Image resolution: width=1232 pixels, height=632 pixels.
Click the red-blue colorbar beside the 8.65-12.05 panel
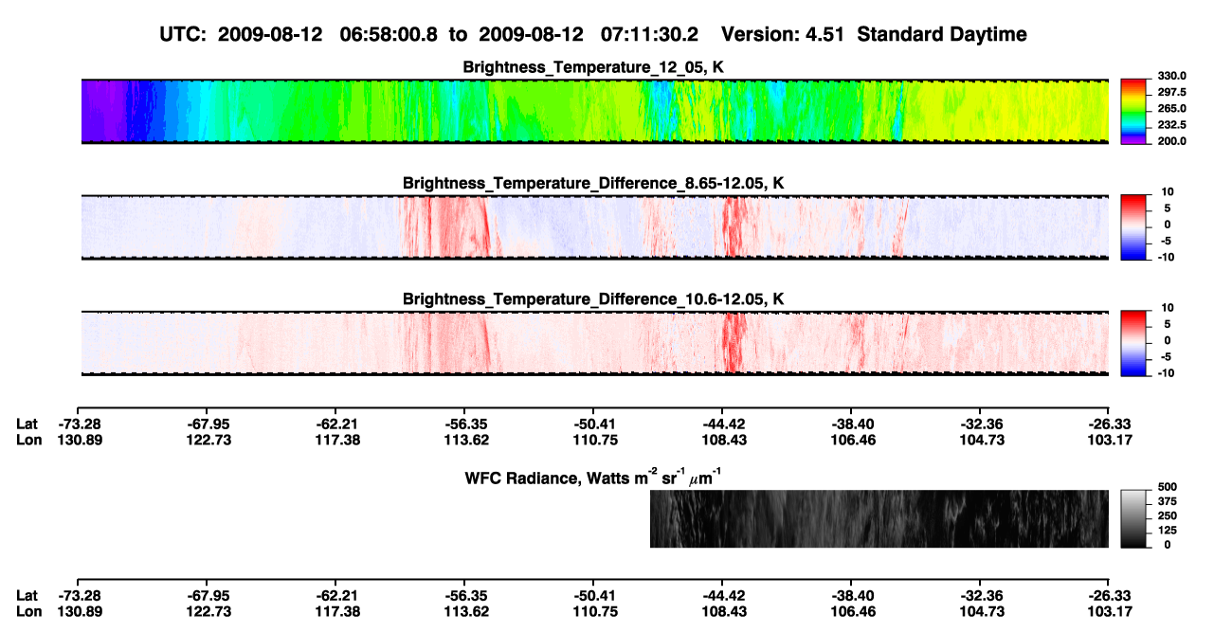1134,227
